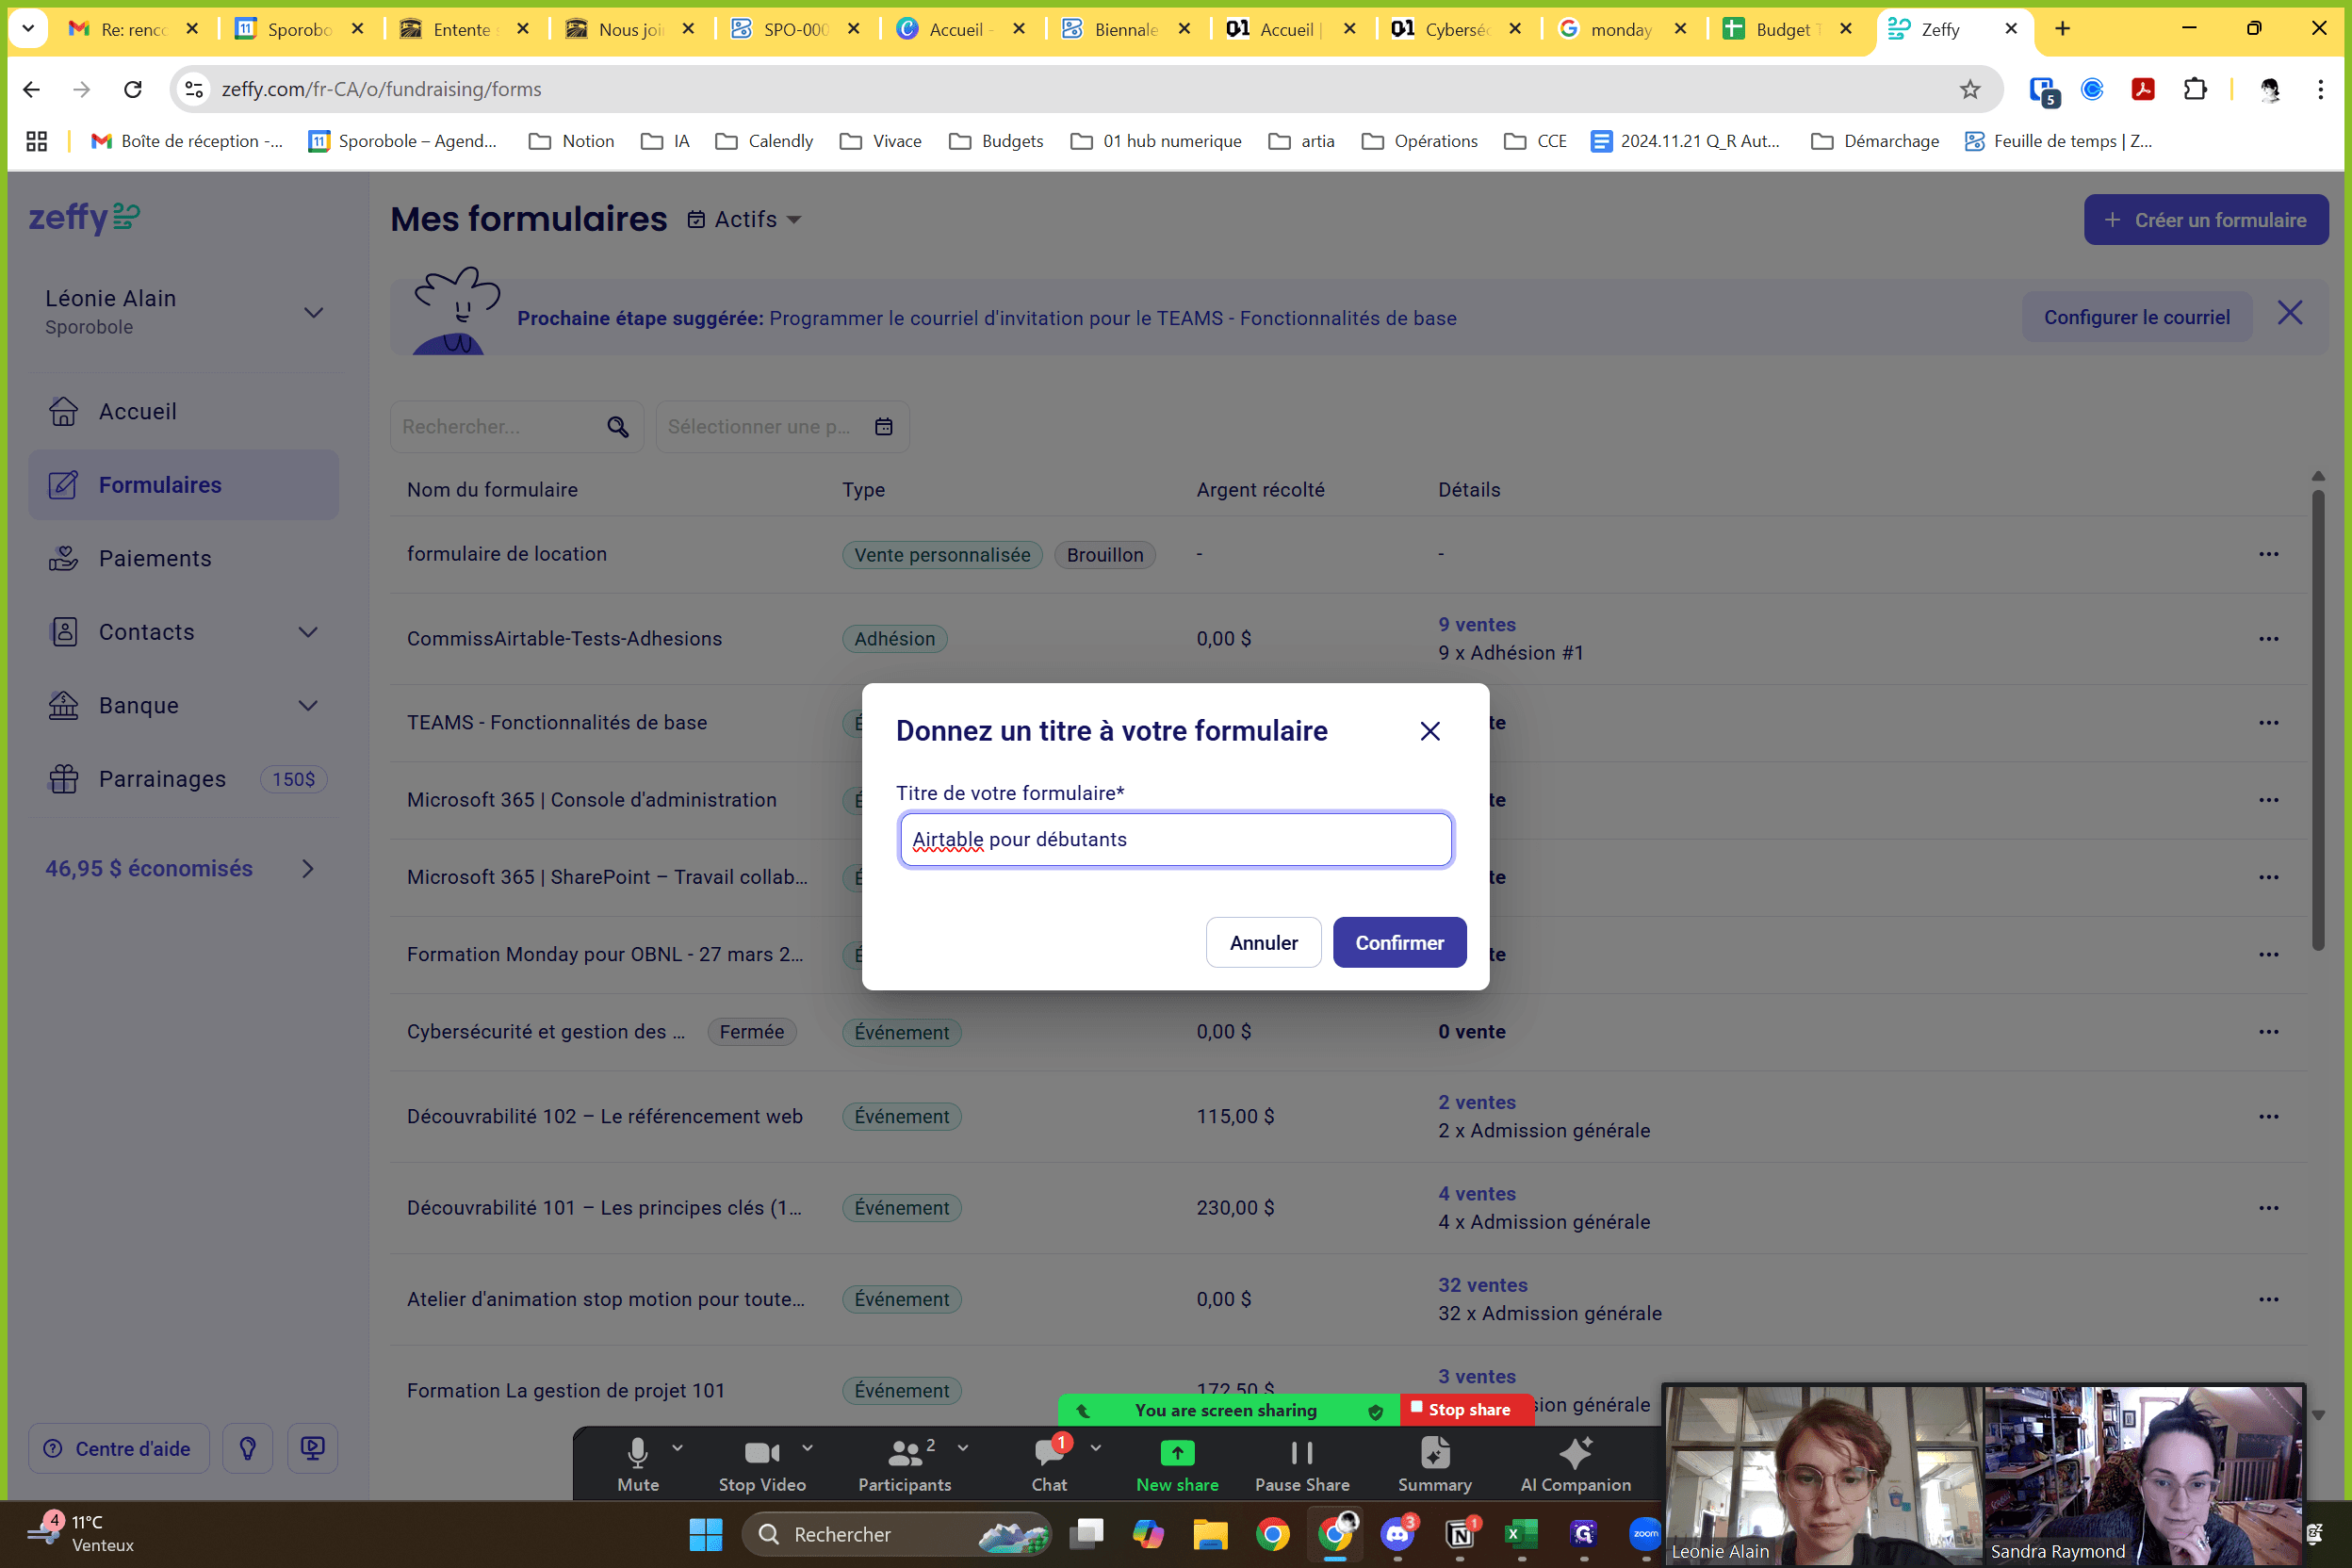The image size is (2352, 1568).
Task: Start a New share in Zoom
Action: (1177, 1465)
